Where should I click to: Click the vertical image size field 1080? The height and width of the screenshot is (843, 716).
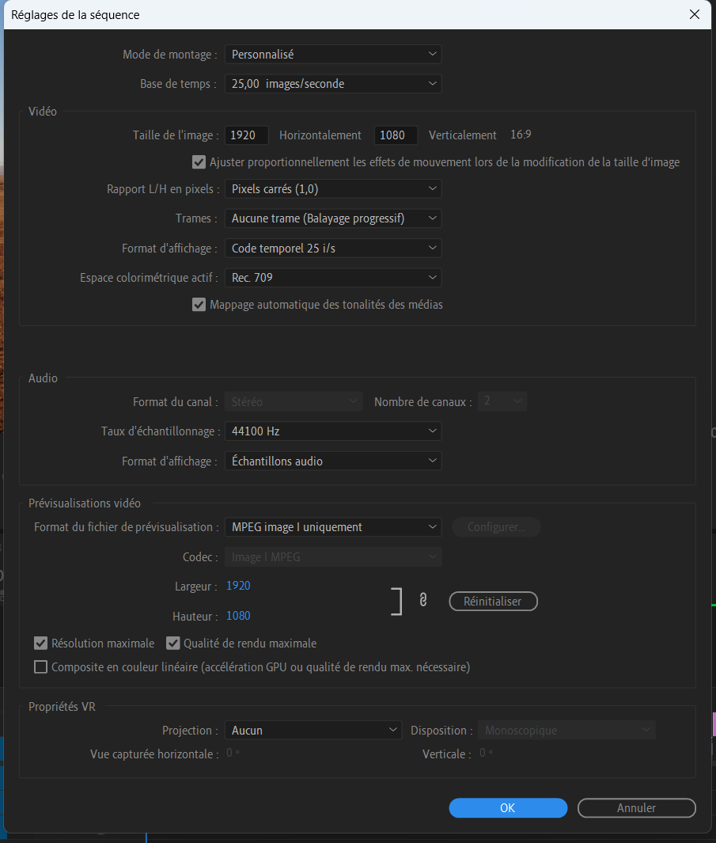[396, 135]
